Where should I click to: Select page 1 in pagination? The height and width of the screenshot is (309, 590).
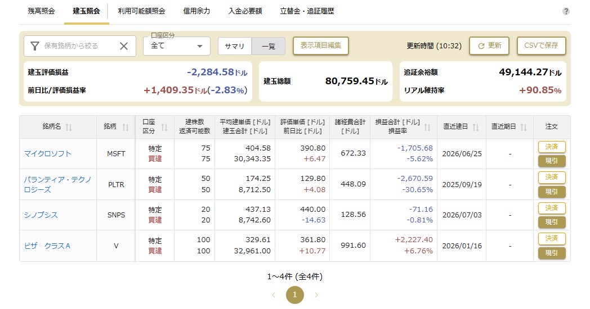pos(294,295)
